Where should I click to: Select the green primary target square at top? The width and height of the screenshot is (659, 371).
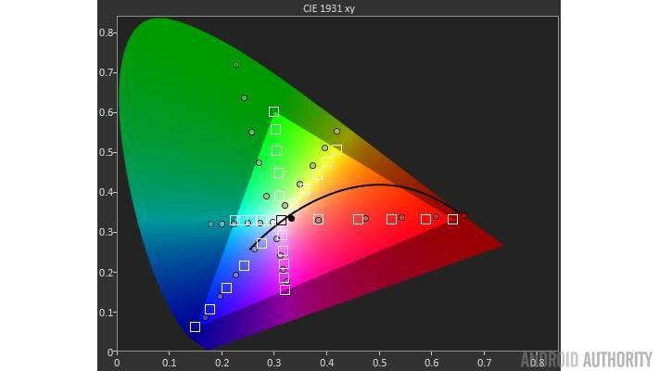click(x=273, y=111)
